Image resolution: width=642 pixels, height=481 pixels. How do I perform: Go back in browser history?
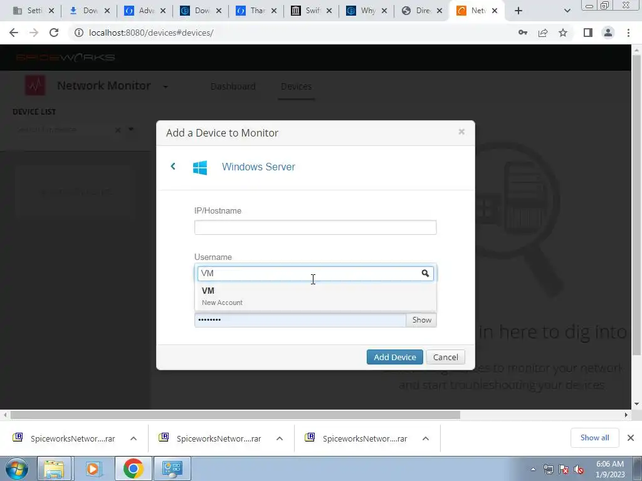click(x=14, y=33)
